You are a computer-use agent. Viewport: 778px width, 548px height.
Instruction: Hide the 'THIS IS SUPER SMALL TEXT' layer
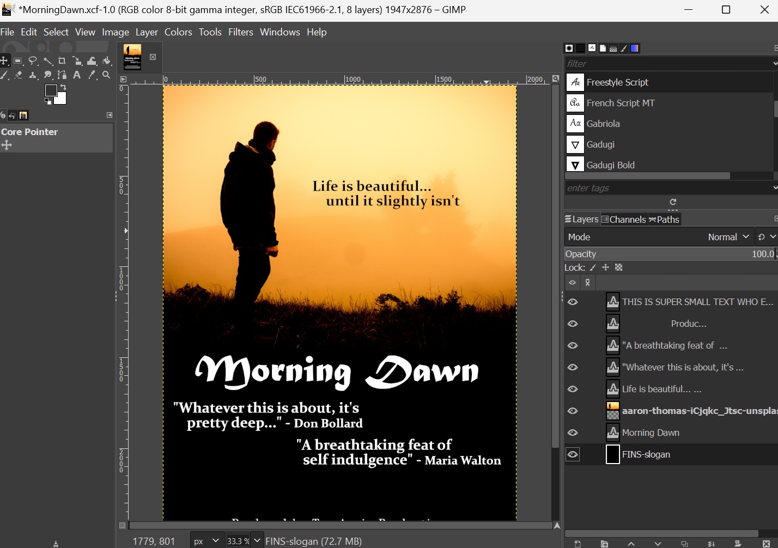click(573, 302)
